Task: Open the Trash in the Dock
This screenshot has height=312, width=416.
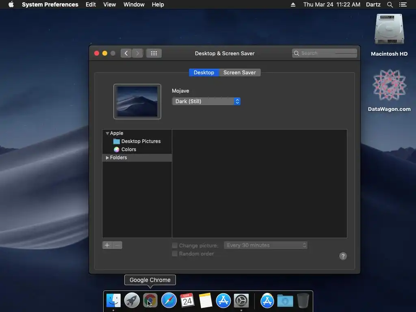Action: tap(303, 300)
